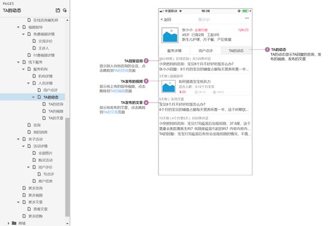Collapse the 更多文章 tree node
This screenshot has height=226, width=330.
click(19, 202)
